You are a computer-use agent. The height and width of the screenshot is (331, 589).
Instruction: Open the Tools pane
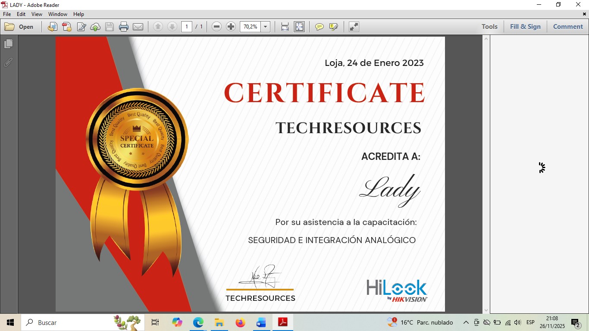[489, 27]
